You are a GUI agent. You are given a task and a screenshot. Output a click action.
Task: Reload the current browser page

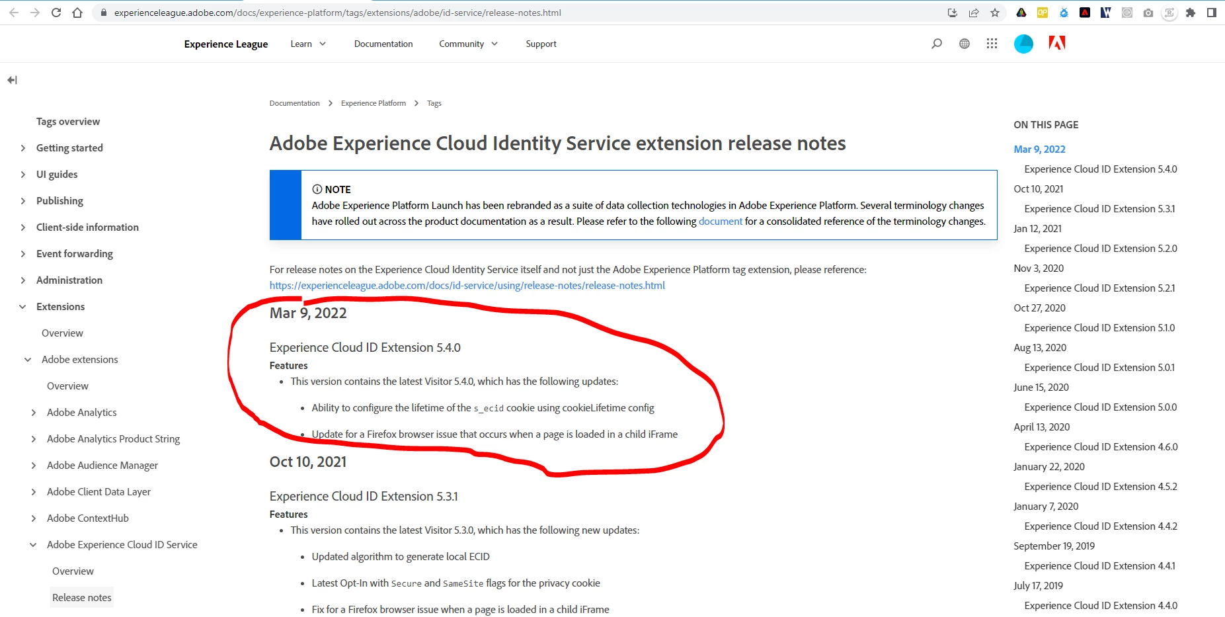click(56, 13)
